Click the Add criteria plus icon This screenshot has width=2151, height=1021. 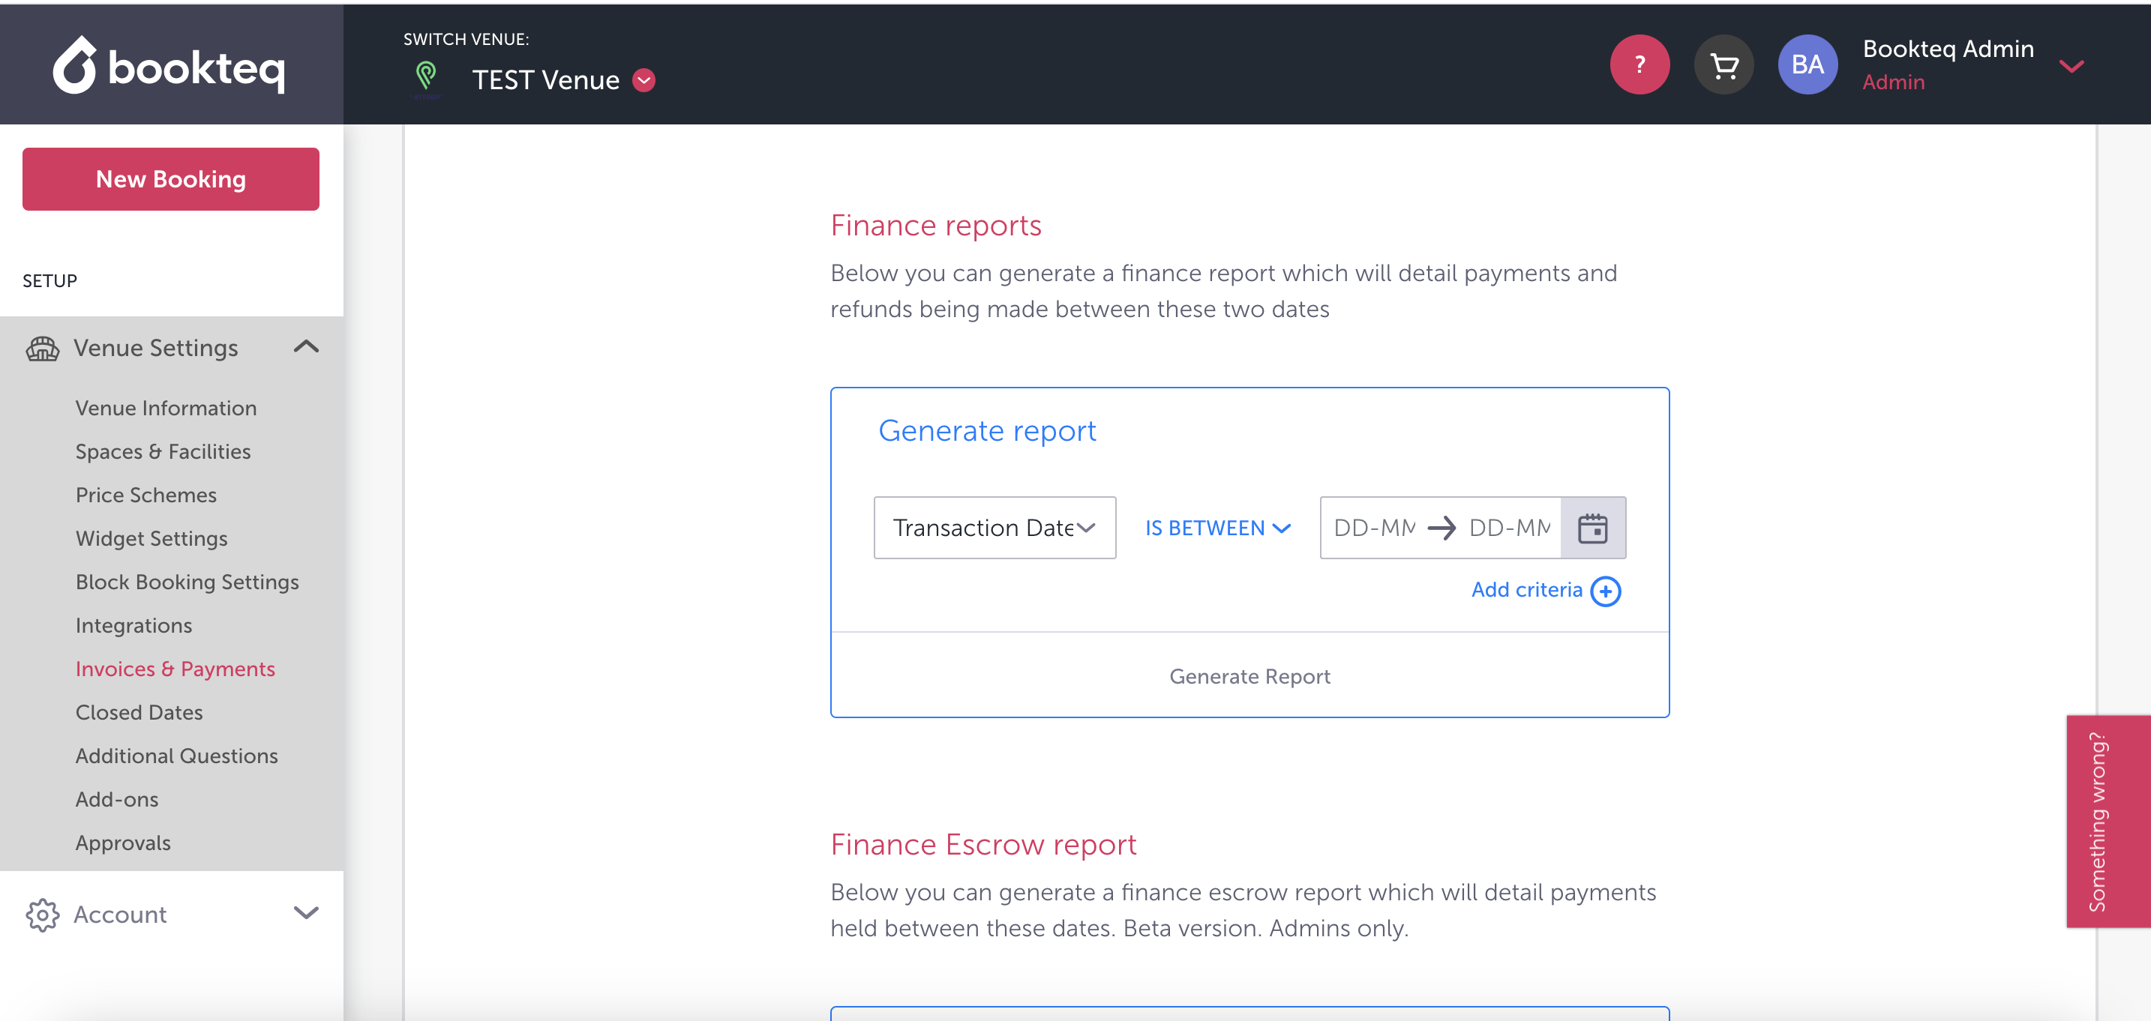pos(1605,591)
